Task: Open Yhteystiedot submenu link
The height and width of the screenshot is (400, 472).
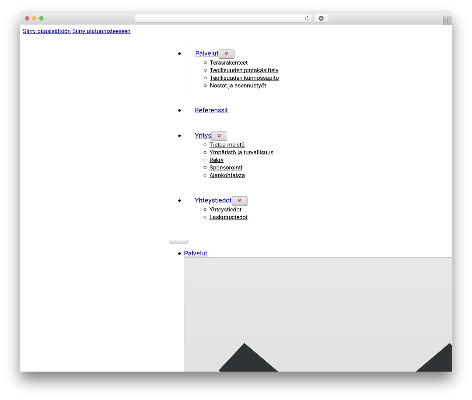Action: click(225, 210)
